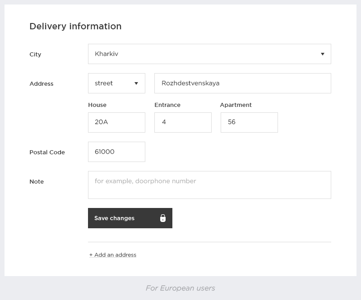Open the City dropdown showing Kharkiv
Screen dimensions: 361x300
coord(209,54)
